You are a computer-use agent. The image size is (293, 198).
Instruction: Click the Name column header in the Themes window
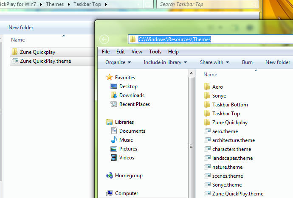pos(210,75)
